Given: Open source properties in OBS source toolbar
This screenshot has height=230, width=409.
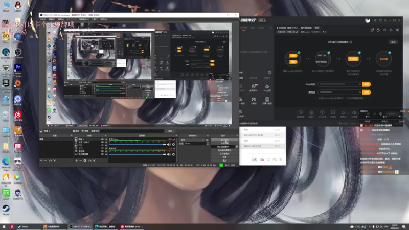Looking at the screenshot, I should coord(76,131).
